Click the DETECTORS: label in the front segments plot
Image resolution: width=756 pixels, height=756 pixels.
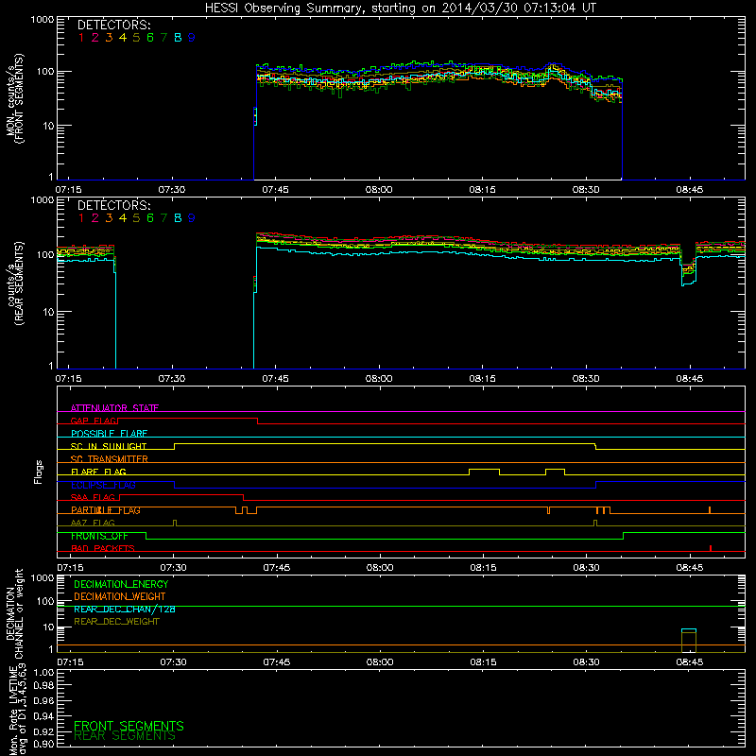pyautogui.click(x=113, y=26)
